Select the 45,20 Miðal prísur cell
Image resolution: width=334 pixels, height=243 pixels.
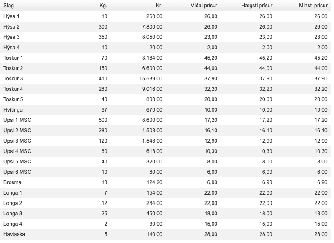coord(211,58)
